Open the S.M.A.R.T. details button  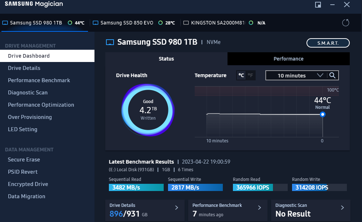328,43
